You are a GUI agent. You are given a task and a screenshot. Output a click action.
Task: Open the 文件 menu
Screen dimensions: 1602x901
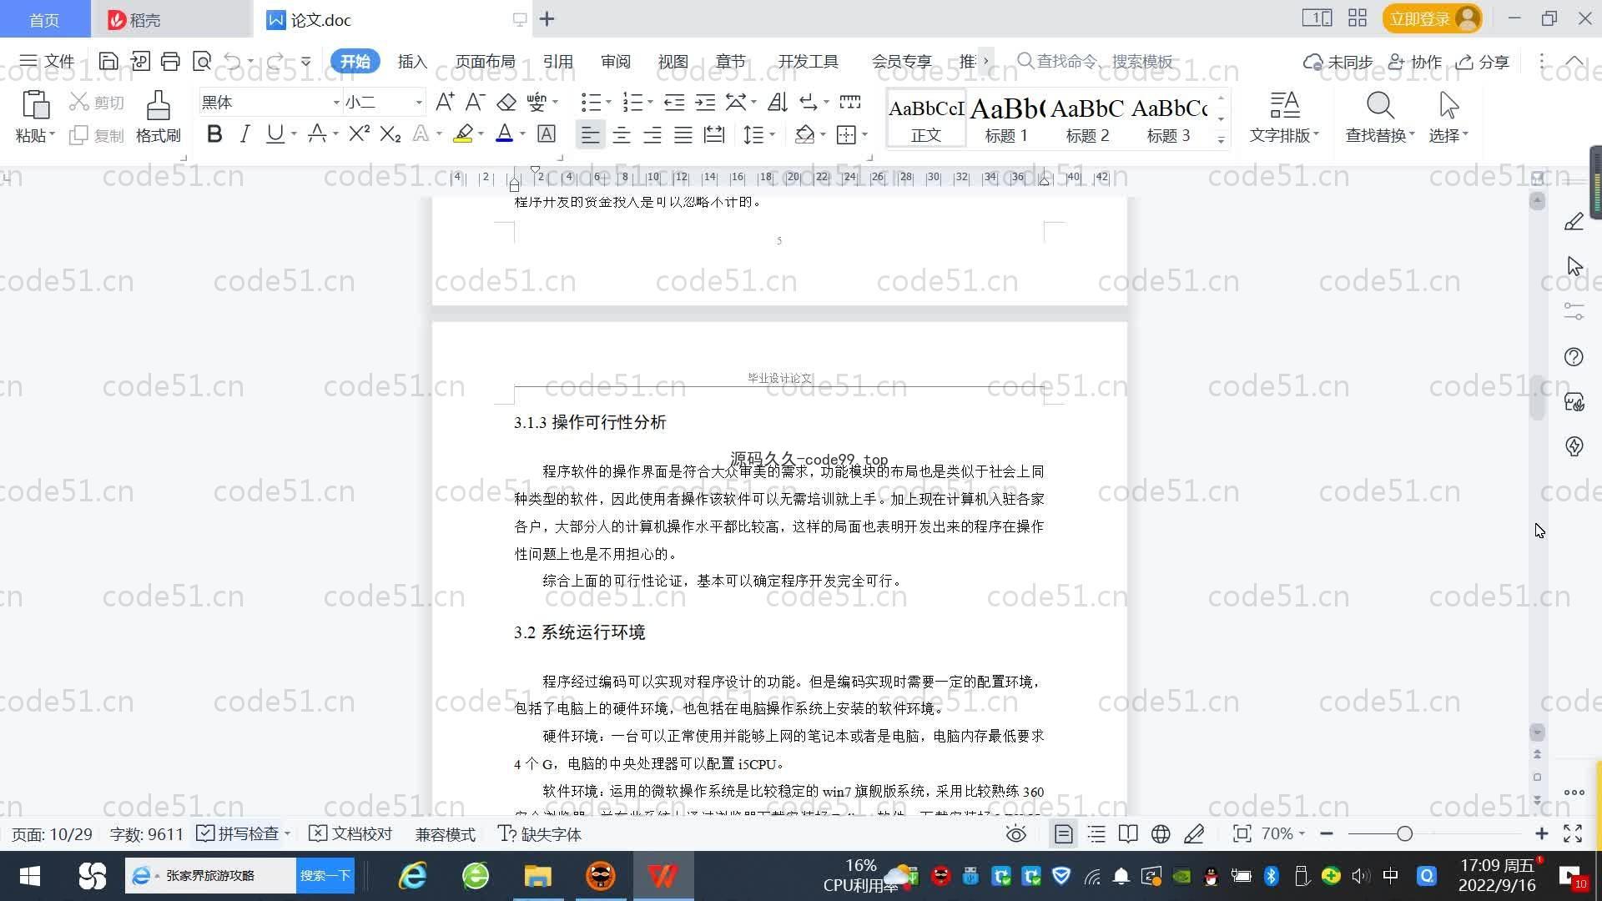[48, 61]
